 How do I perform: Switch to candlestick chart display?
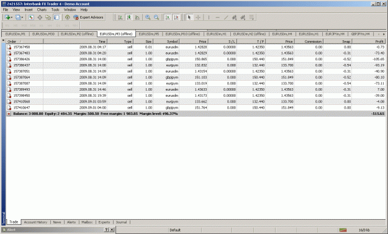129,17
